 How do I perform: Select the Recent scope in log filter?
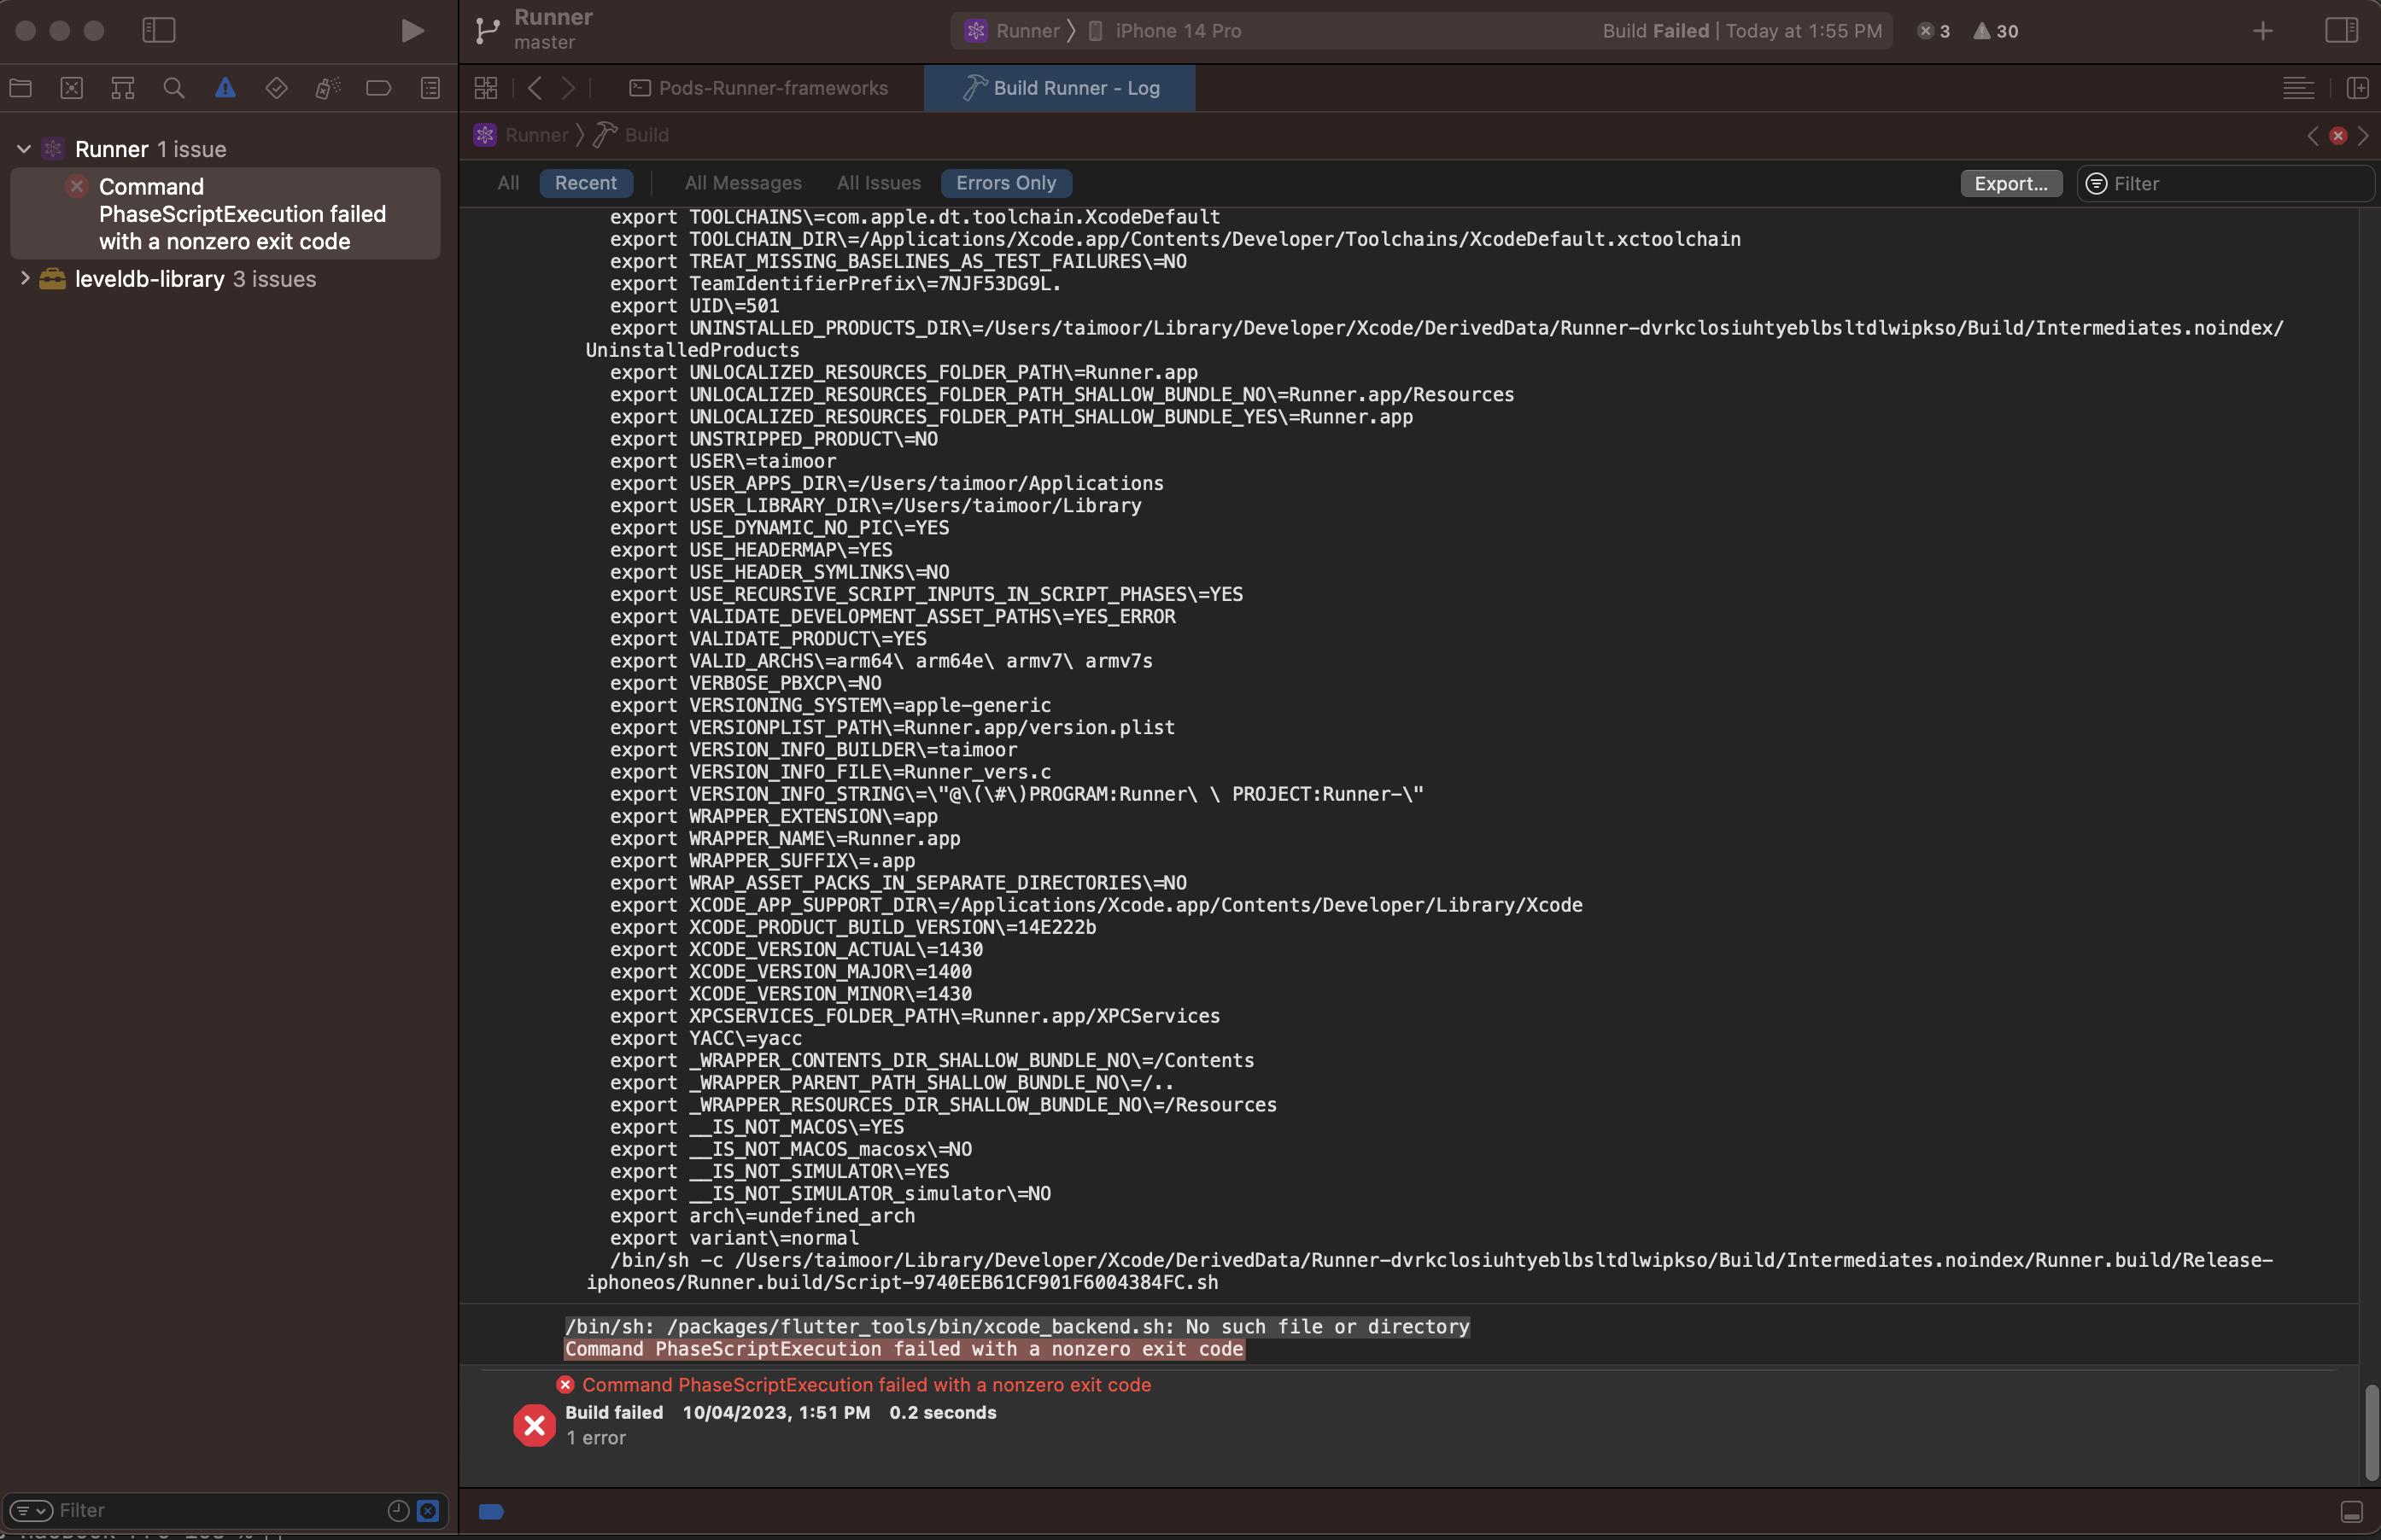coord(586,183)
